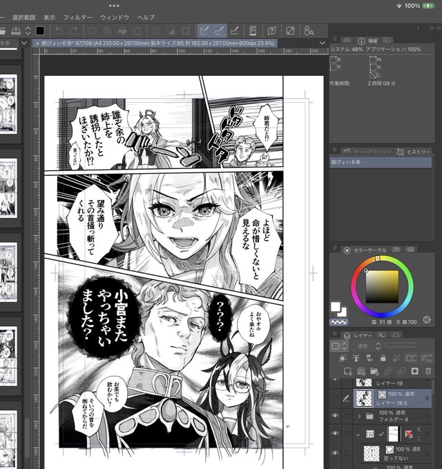
Task: Show the レイヤー 18 3 layer via visibility box
Action: 335,398
